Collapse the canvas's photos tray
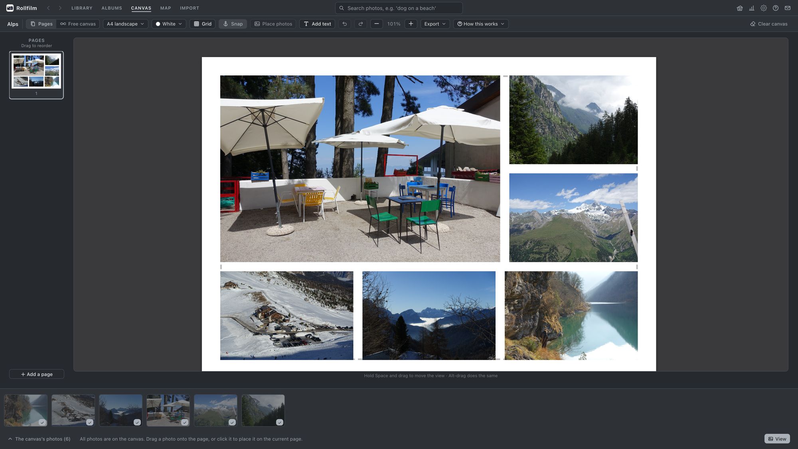Image resolution: width=798 pixels, height=449 pixels. coord(39,439)
